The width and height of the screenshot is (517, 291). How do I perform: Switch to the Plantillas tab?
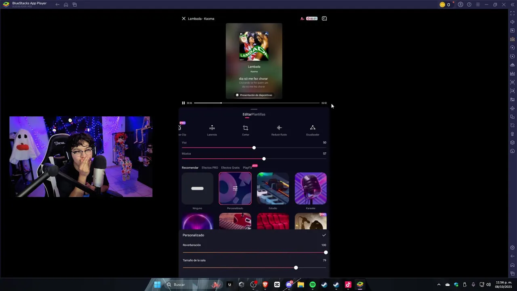[x=258, y=114]
